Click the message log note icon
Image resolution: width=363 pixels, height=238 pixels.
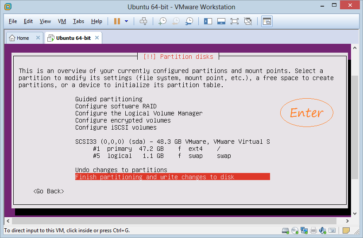346,230
